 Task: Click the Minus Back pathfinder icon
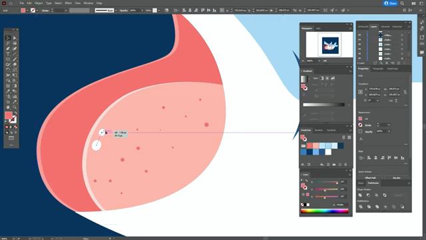coord(402,207)
